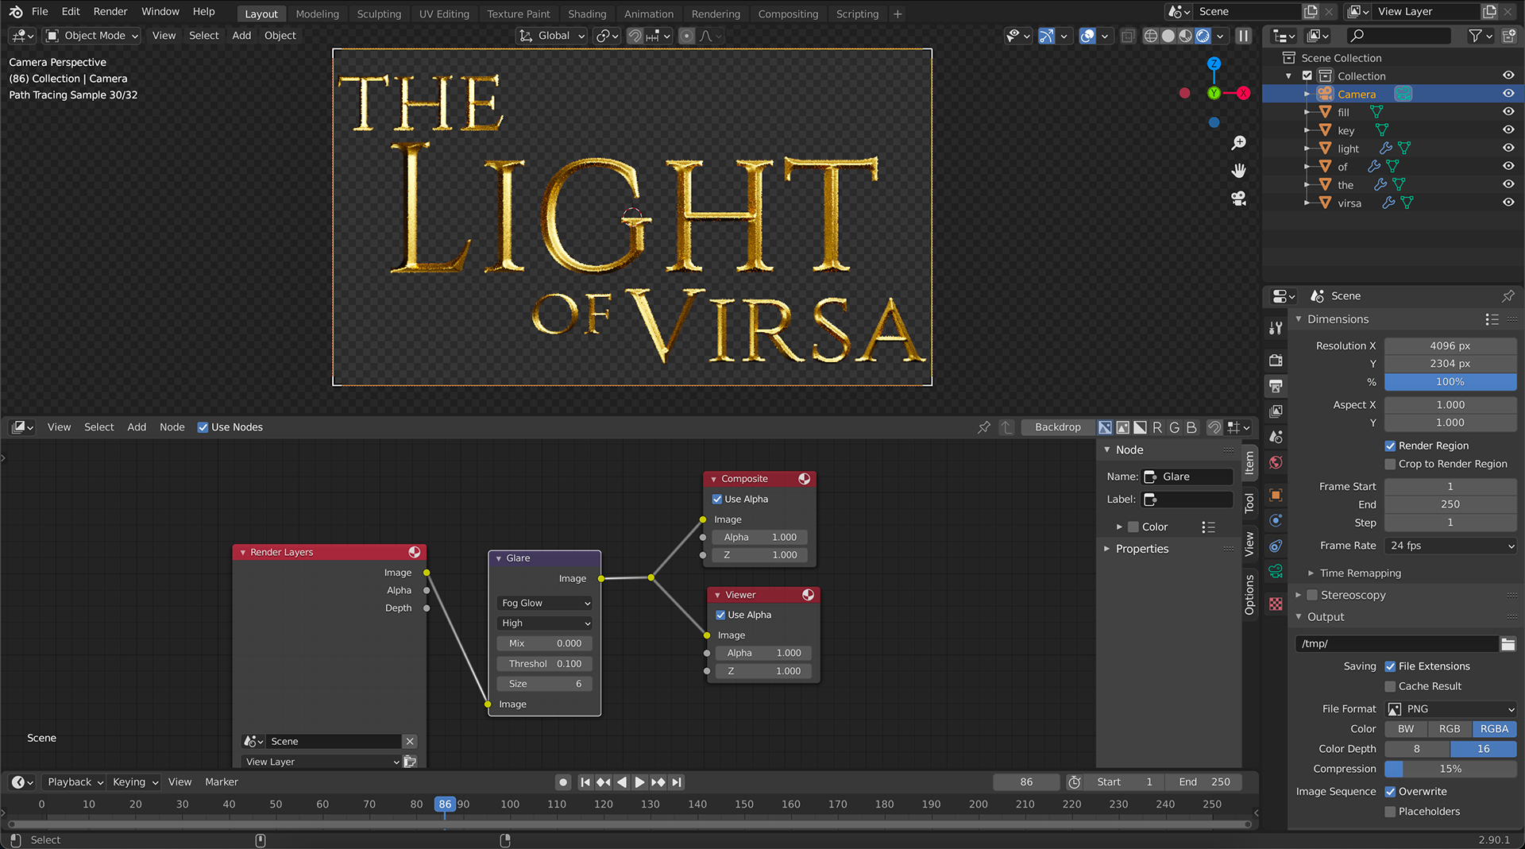Switch viewport to Solid shading mode
Image resolution: width=1525 pixels, height=849 pixels.
click(1168, 36)
